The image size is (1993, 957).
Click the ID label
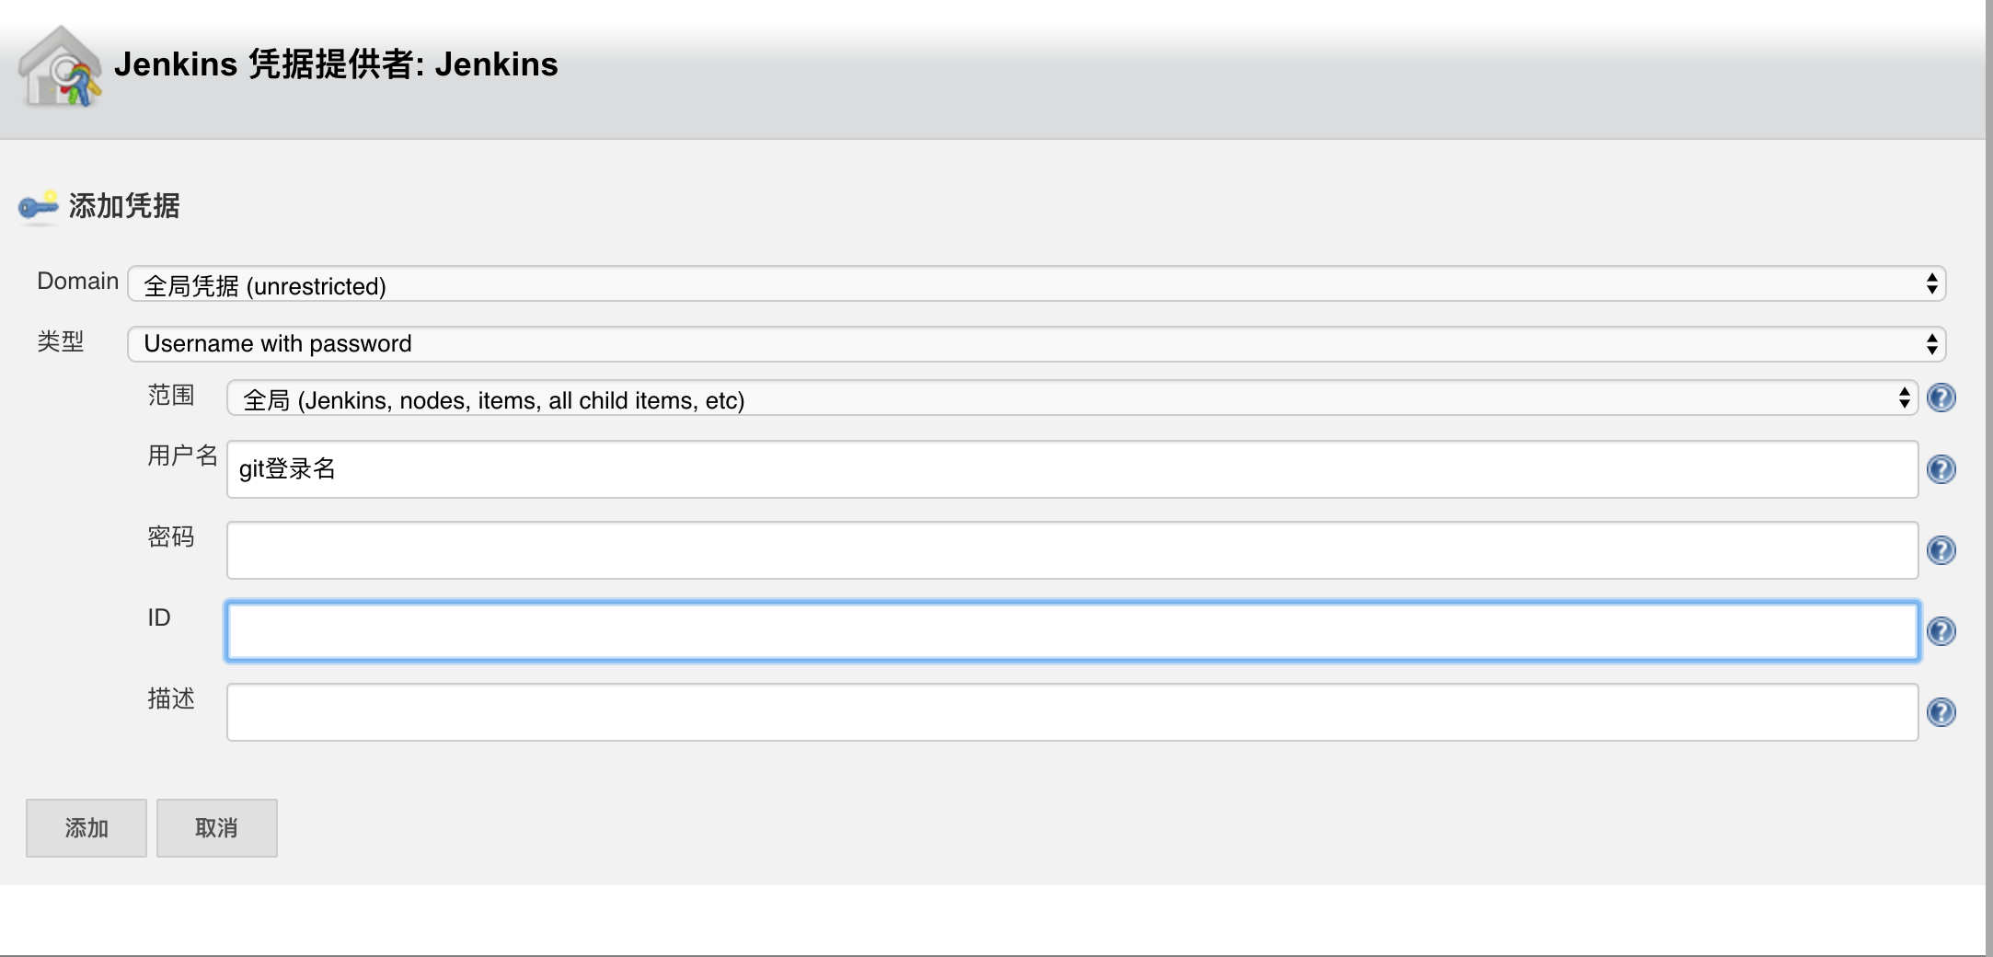pyautogui.click(x=159, y=617)
